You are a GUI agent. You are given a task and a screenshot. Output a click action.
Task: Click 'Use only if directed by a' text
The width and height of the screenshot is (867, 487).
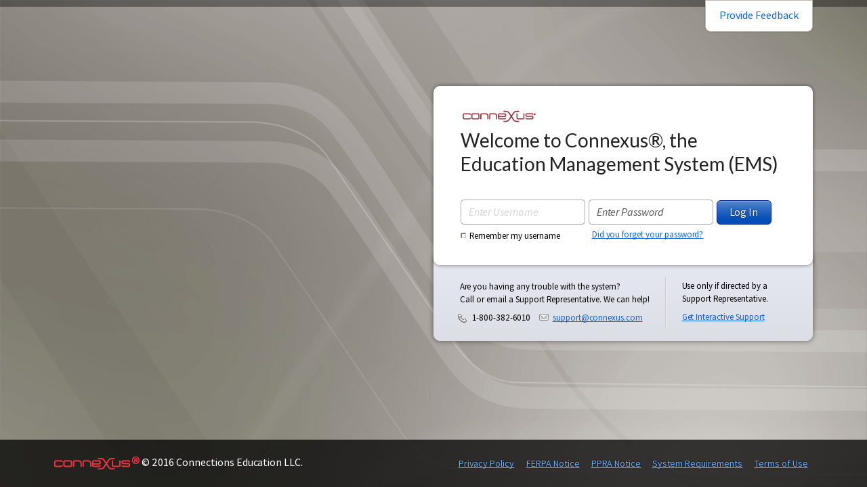725,285
